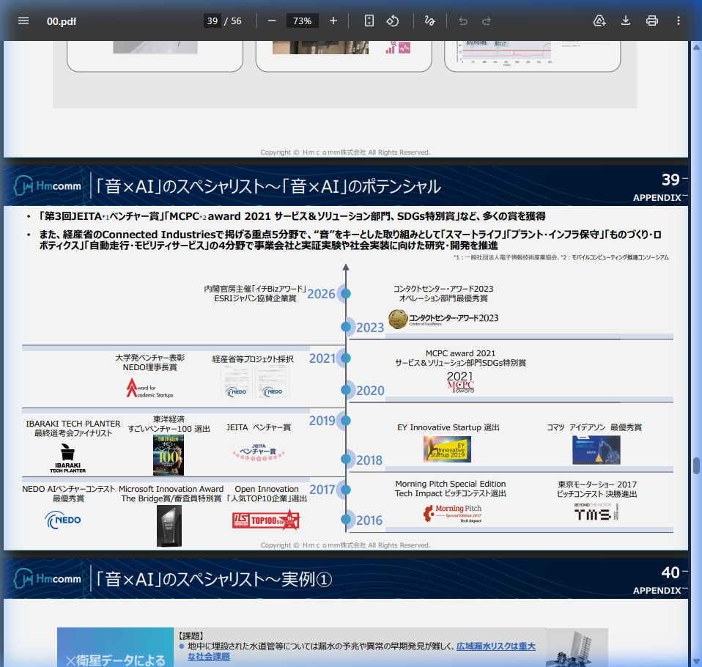This screenshot has width=702, height=667.
Task: Activate the draw annotation tool
Action: (430, 21)
